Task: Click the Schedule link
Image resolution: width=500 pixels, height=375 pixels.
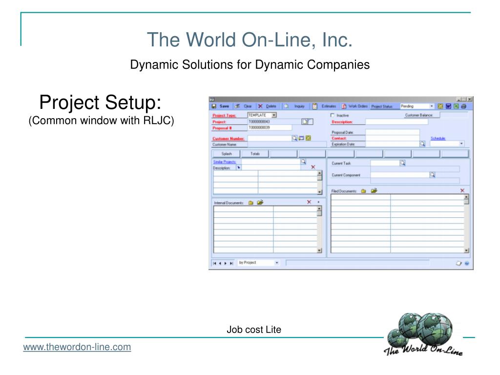Action: [x=438, y=138]
